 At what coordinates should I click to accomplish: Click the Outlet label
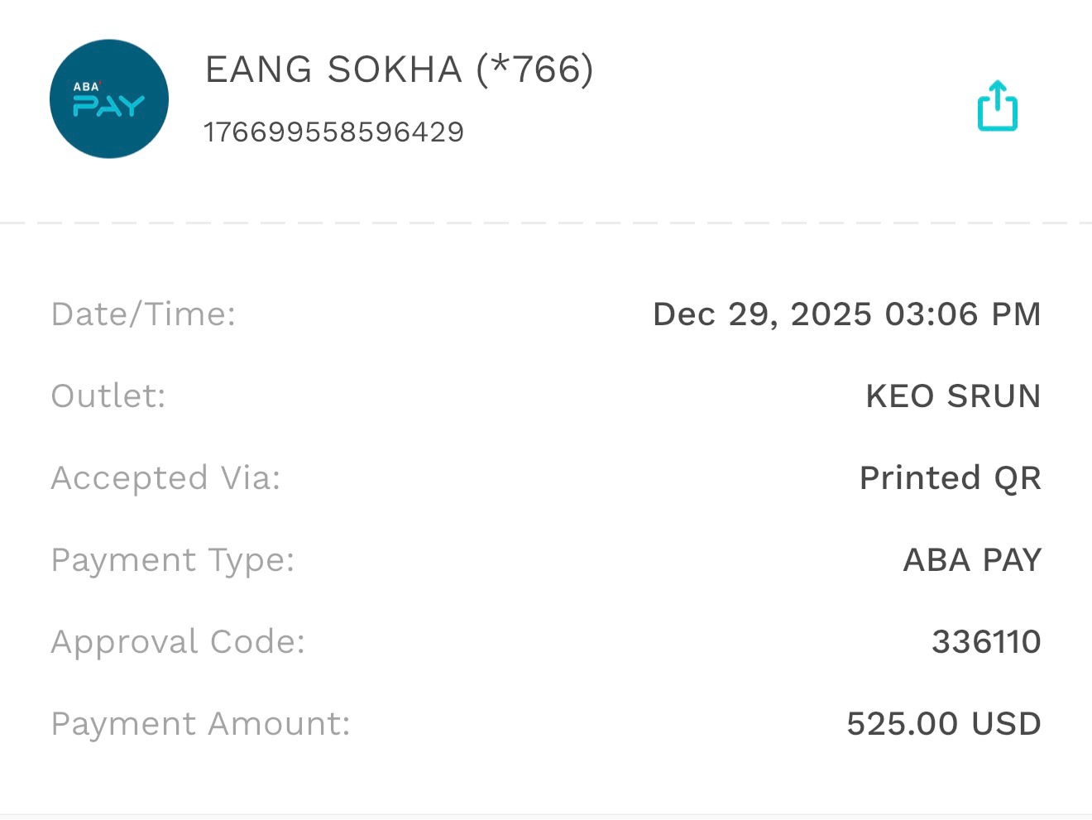(x=108, y=396)
